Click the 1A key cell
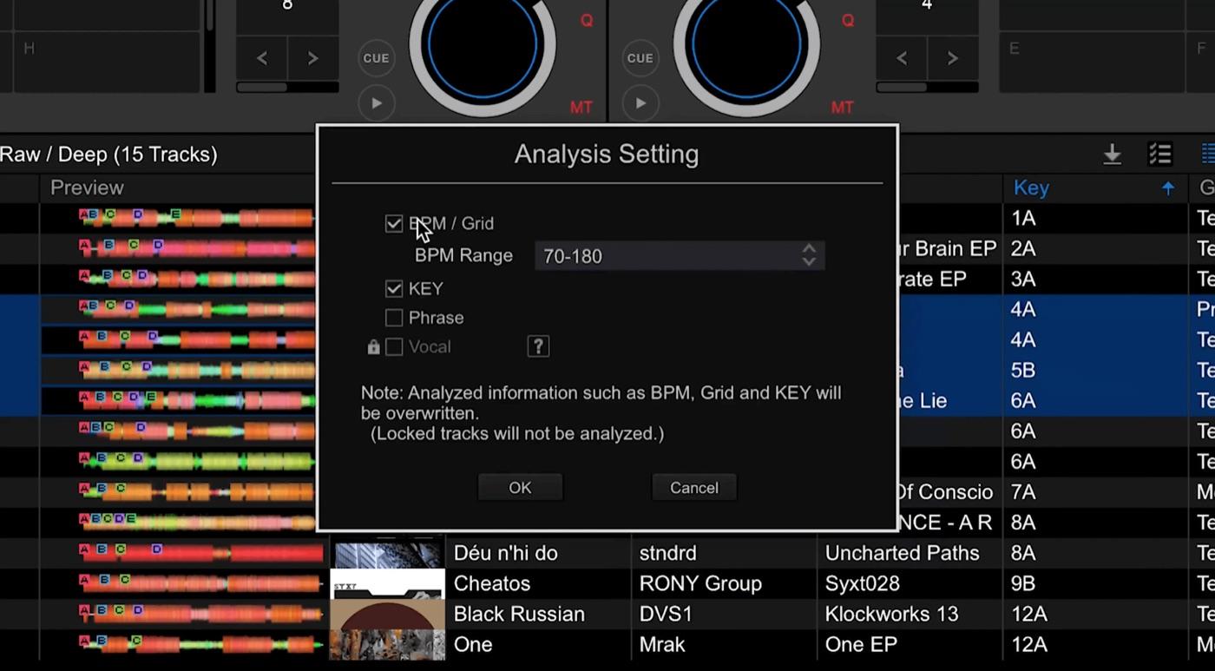 (x=1023, y=218)
